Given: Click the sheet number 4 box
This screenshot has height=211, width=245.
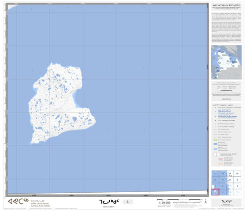Looking at the screenshot, I should coord(128,202).
